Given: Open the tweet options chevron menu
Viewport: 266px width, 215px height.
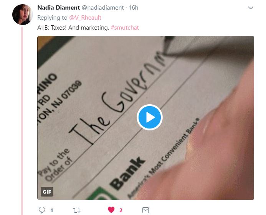Looking at the screenshot, I should click(250, 8).
